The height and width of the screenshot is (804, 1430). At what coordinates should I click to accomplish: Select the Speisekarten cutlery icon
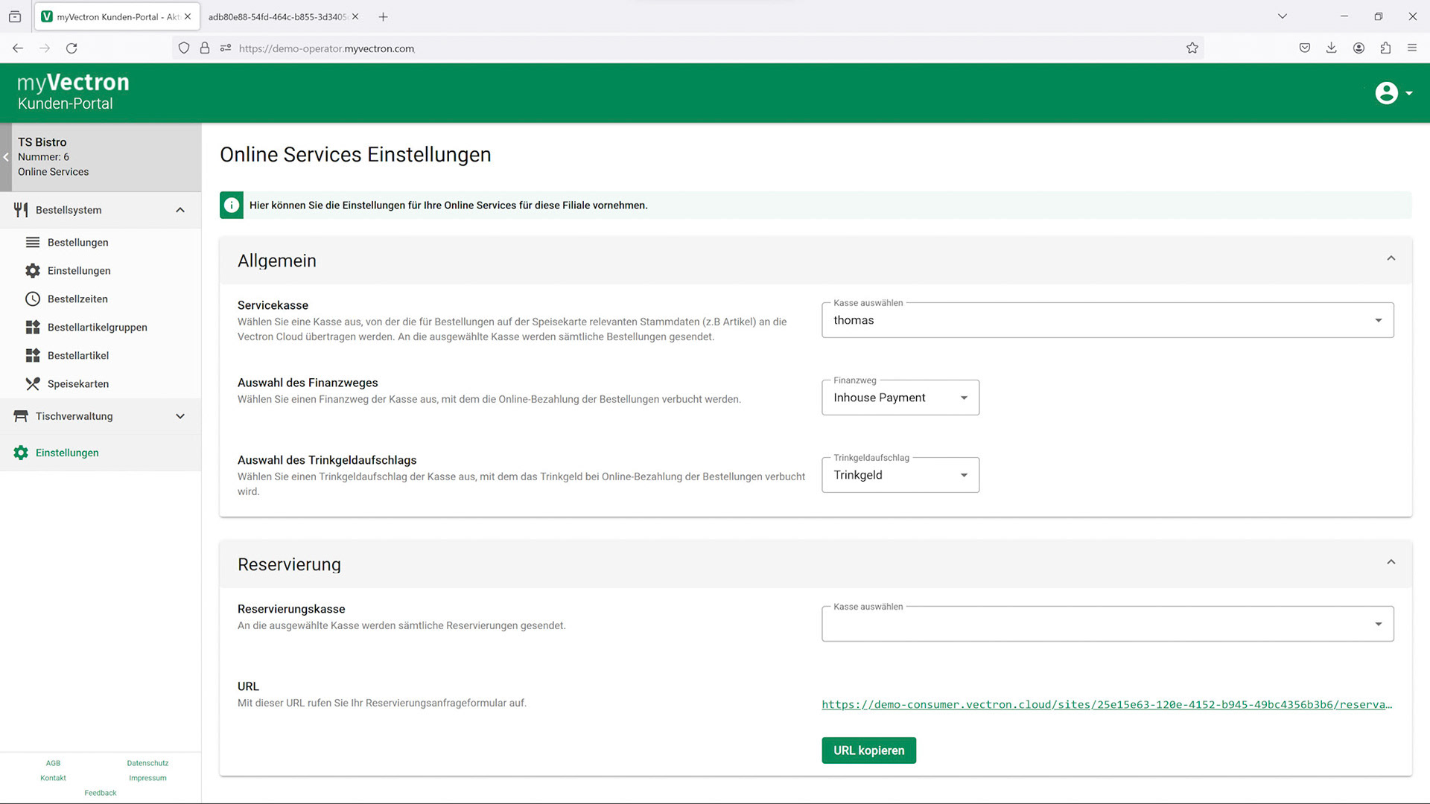coord(33,384)
